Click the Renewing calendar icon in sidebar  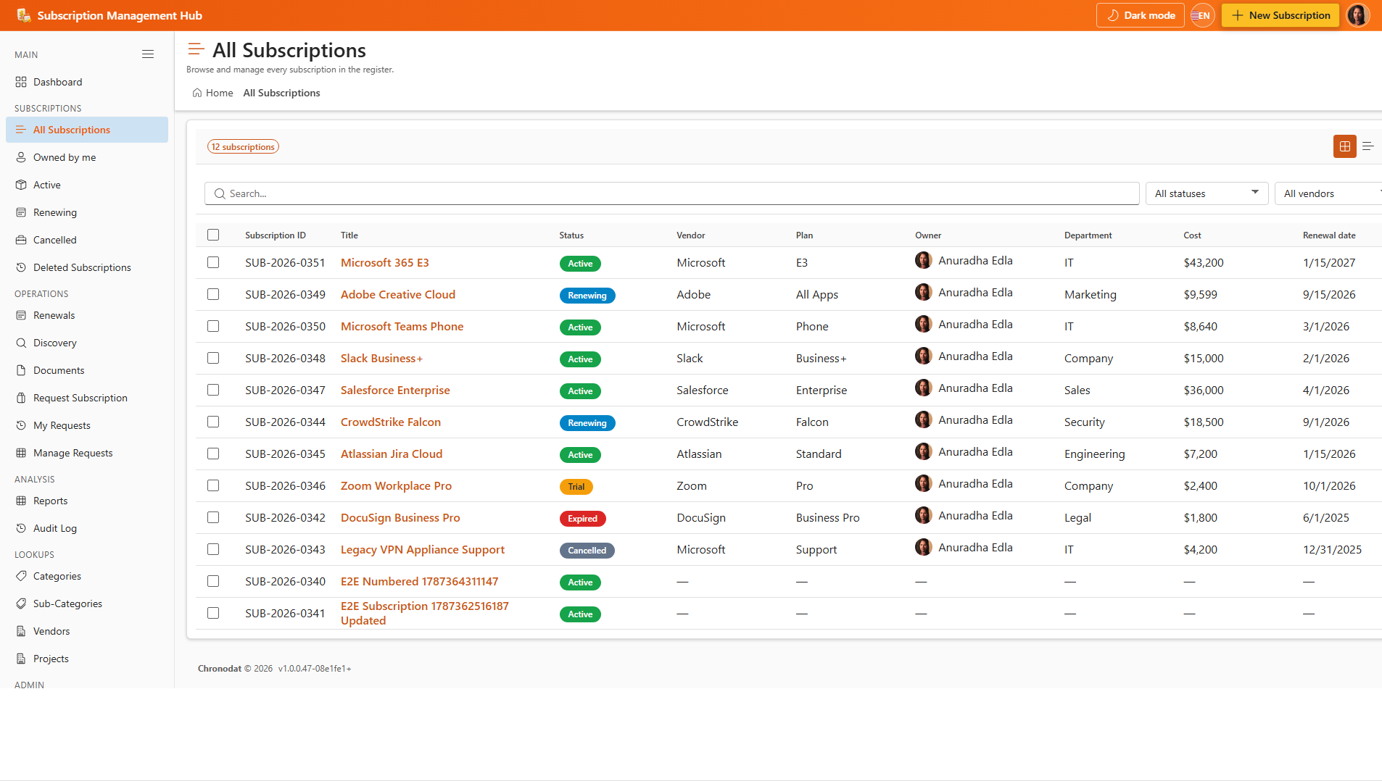[x=21, y=212]
